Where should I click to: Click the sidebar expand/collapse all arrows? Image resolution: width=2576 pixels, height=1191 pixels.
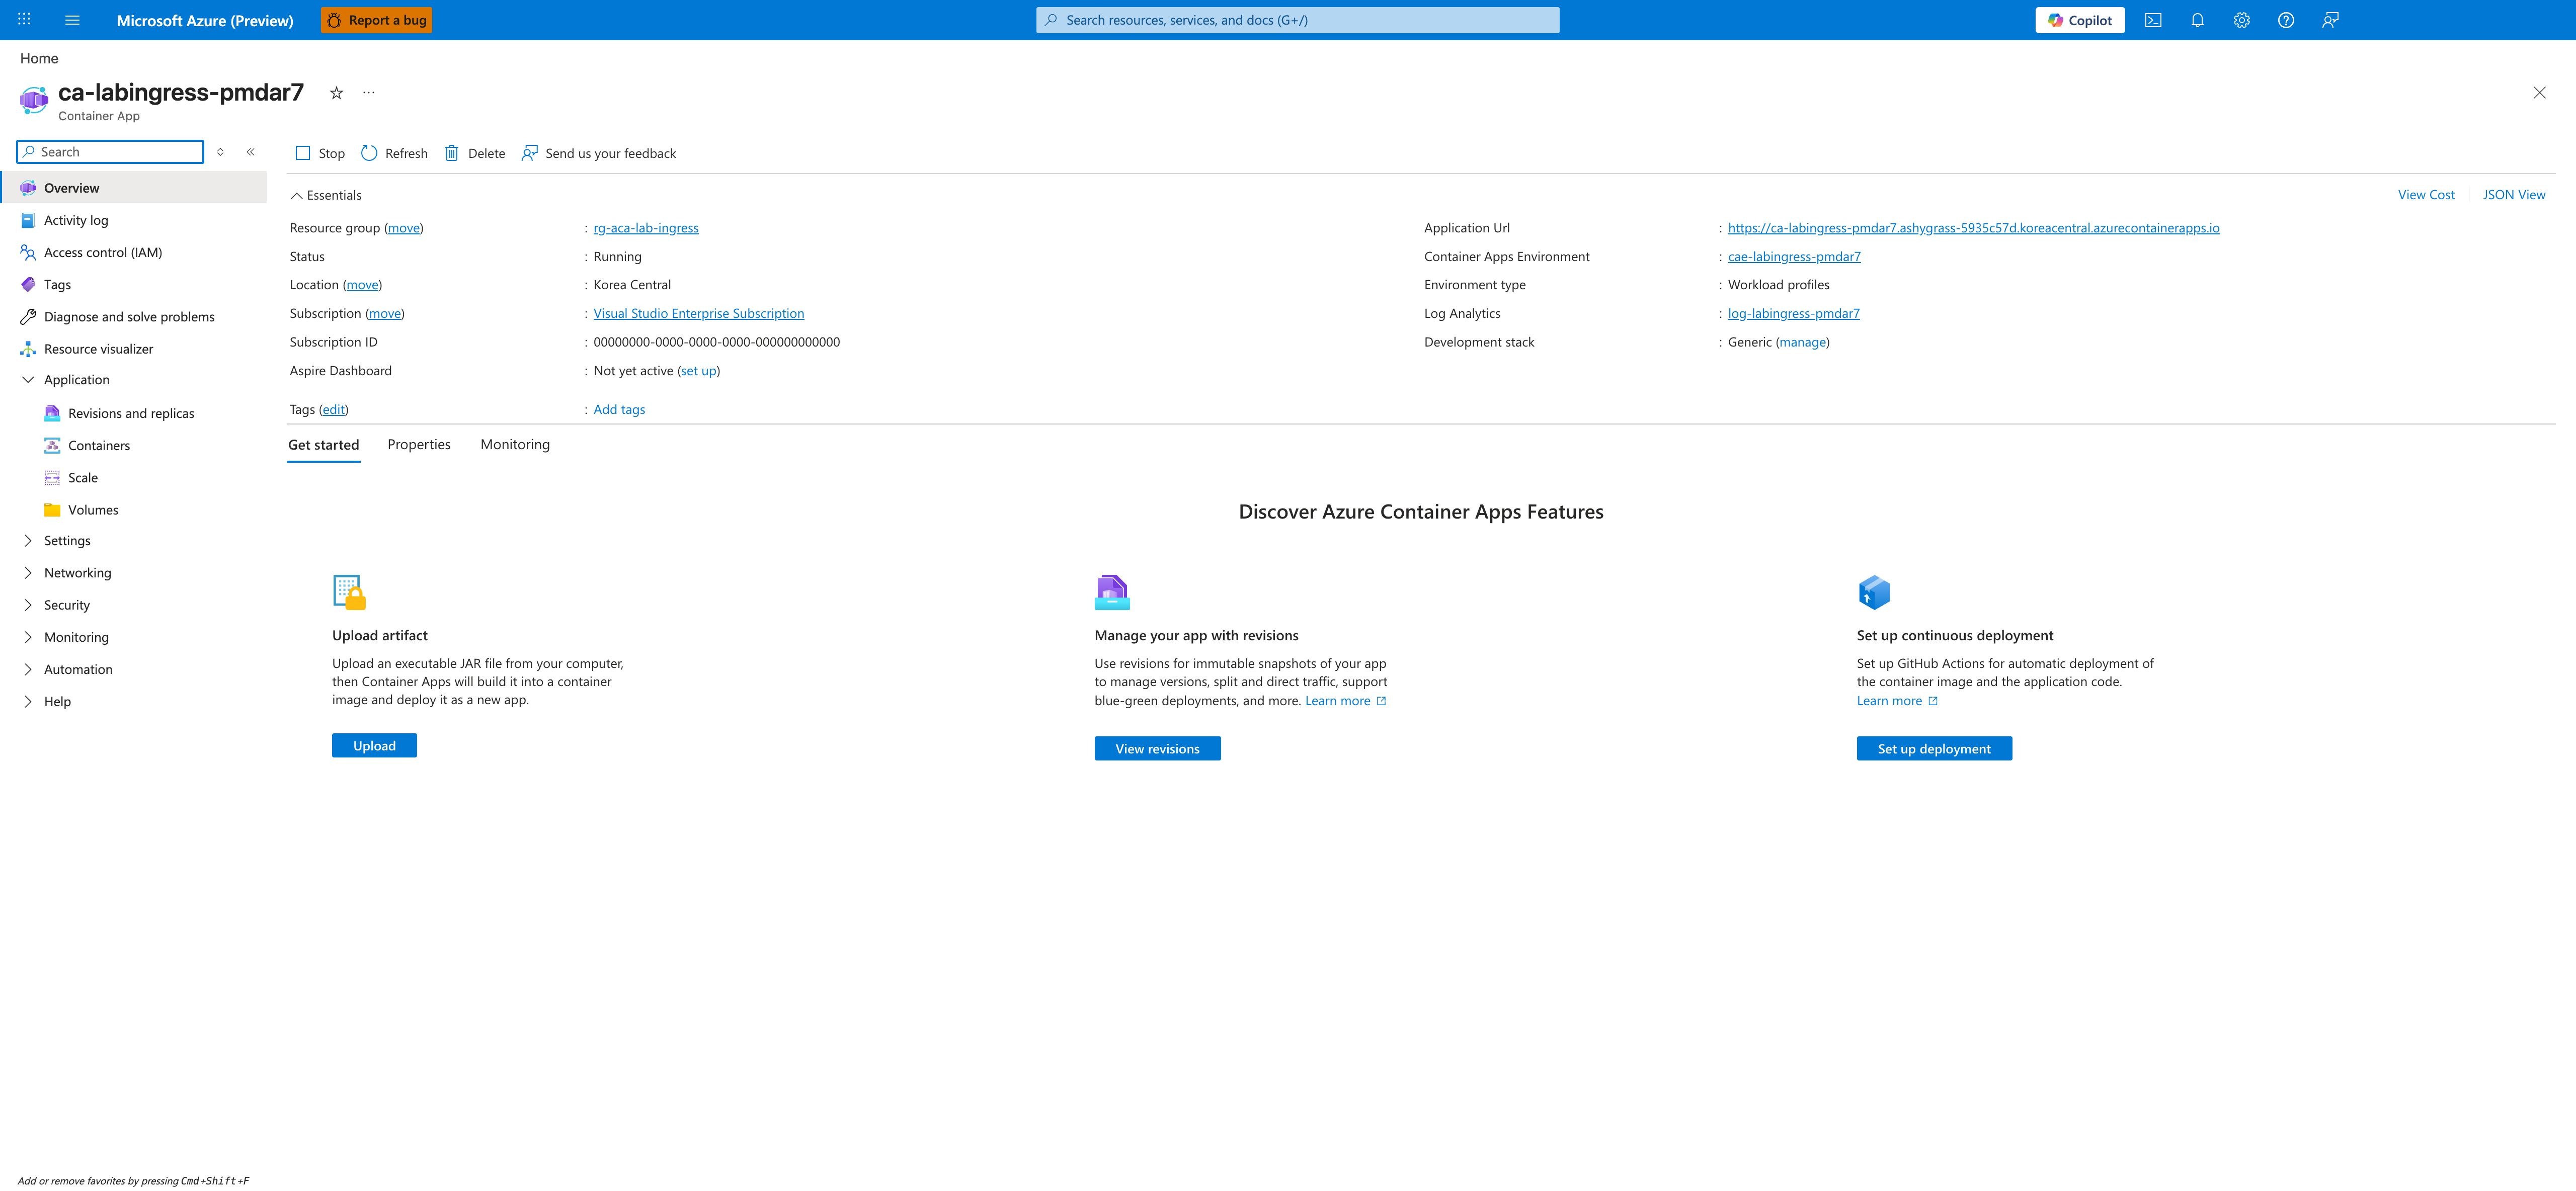point(220,152)
